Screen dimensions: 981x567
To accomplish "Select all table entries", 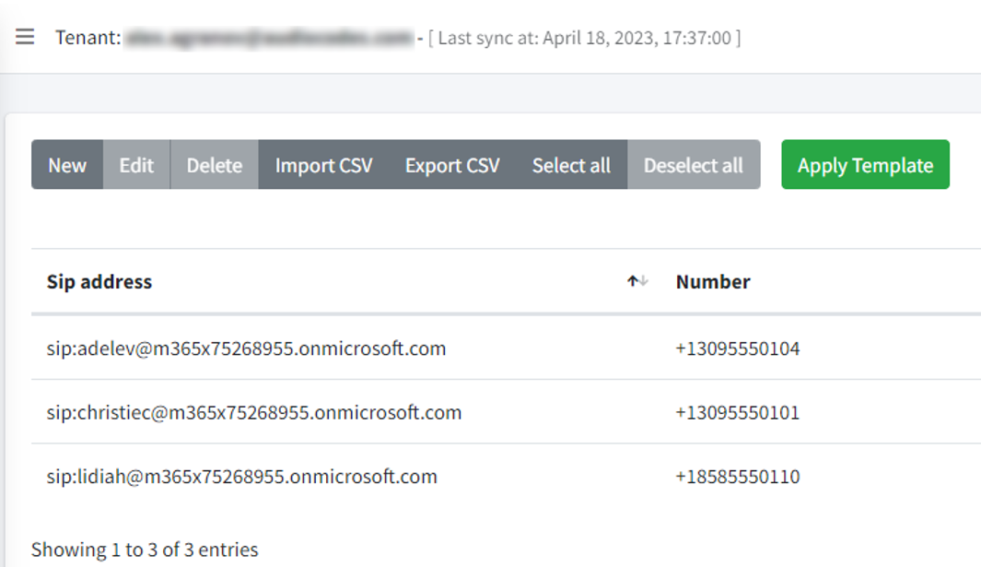I will point(571,165).
